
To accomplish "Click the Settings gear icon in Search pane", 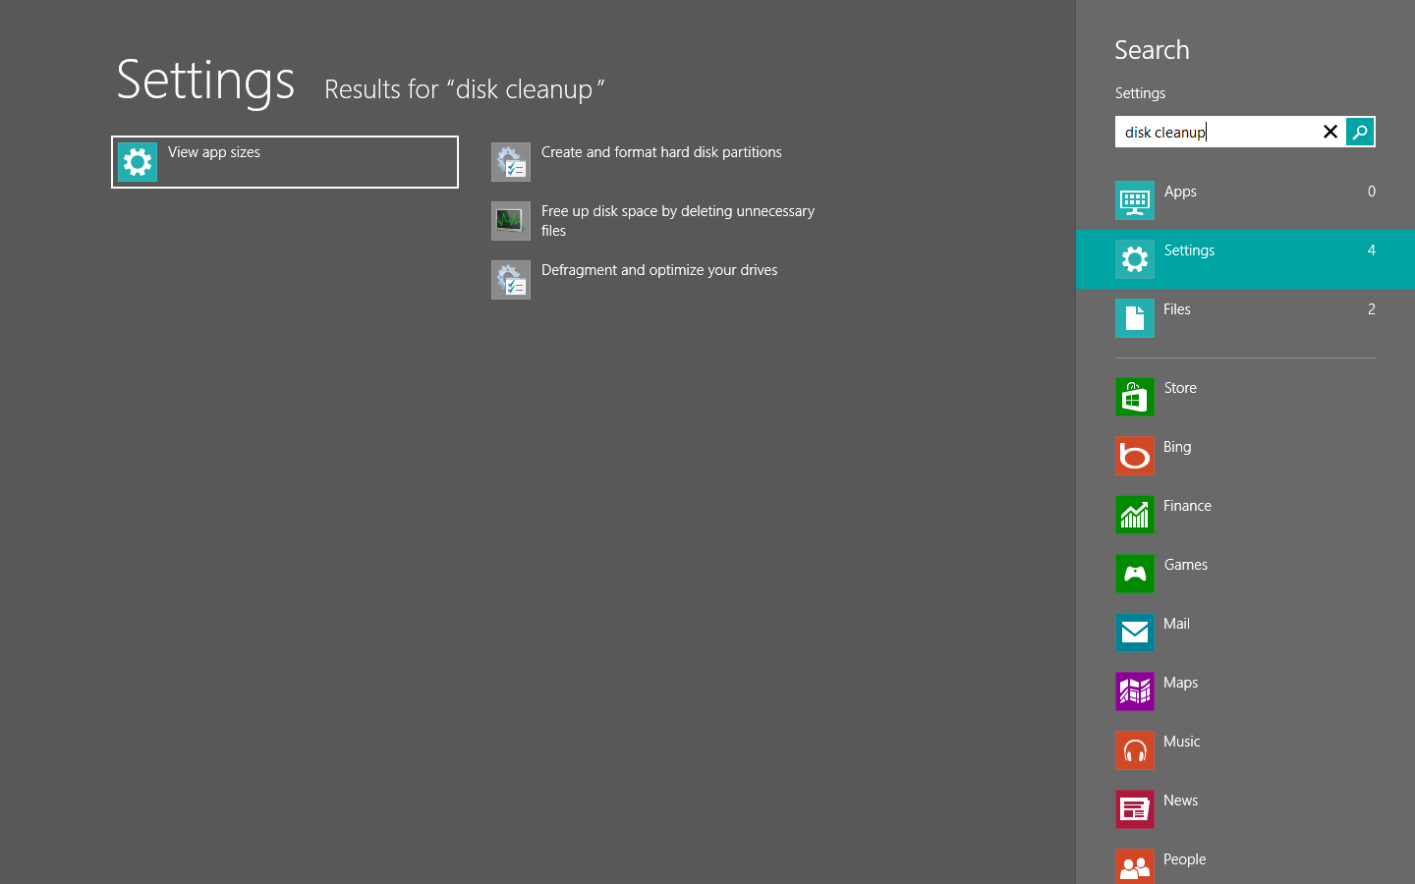I will [1135, 259].
